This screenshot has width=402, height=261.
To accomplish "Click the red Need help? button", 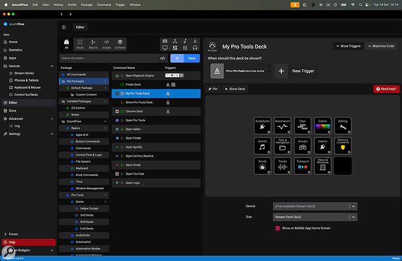I will pos(386,89).
